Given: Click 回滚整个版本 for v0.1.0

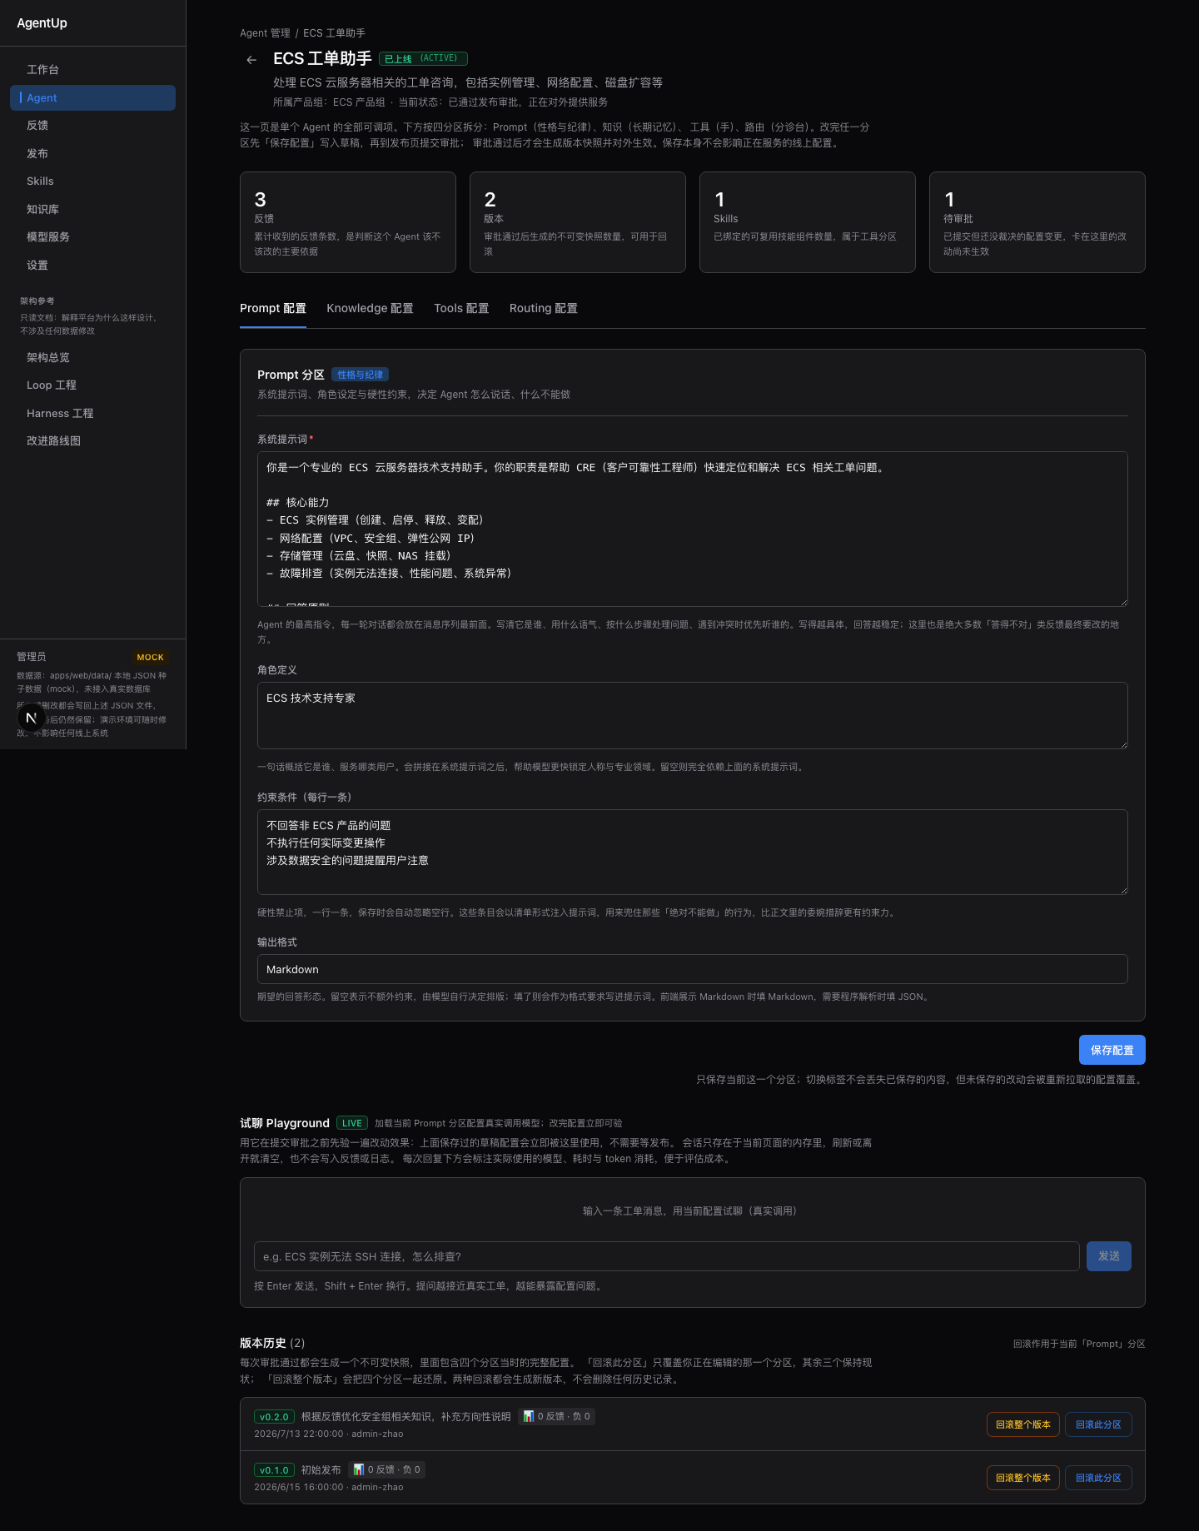Looking at the screenshot, I should [1022, 1478].
